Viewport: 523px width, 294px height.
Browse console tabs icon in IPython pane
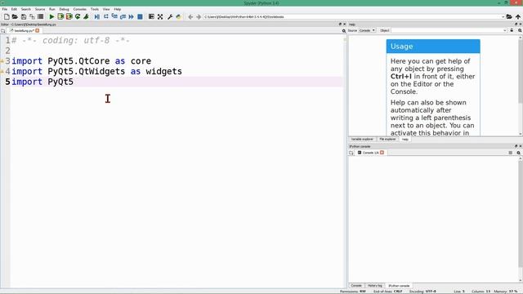click(x=351, y=153)
